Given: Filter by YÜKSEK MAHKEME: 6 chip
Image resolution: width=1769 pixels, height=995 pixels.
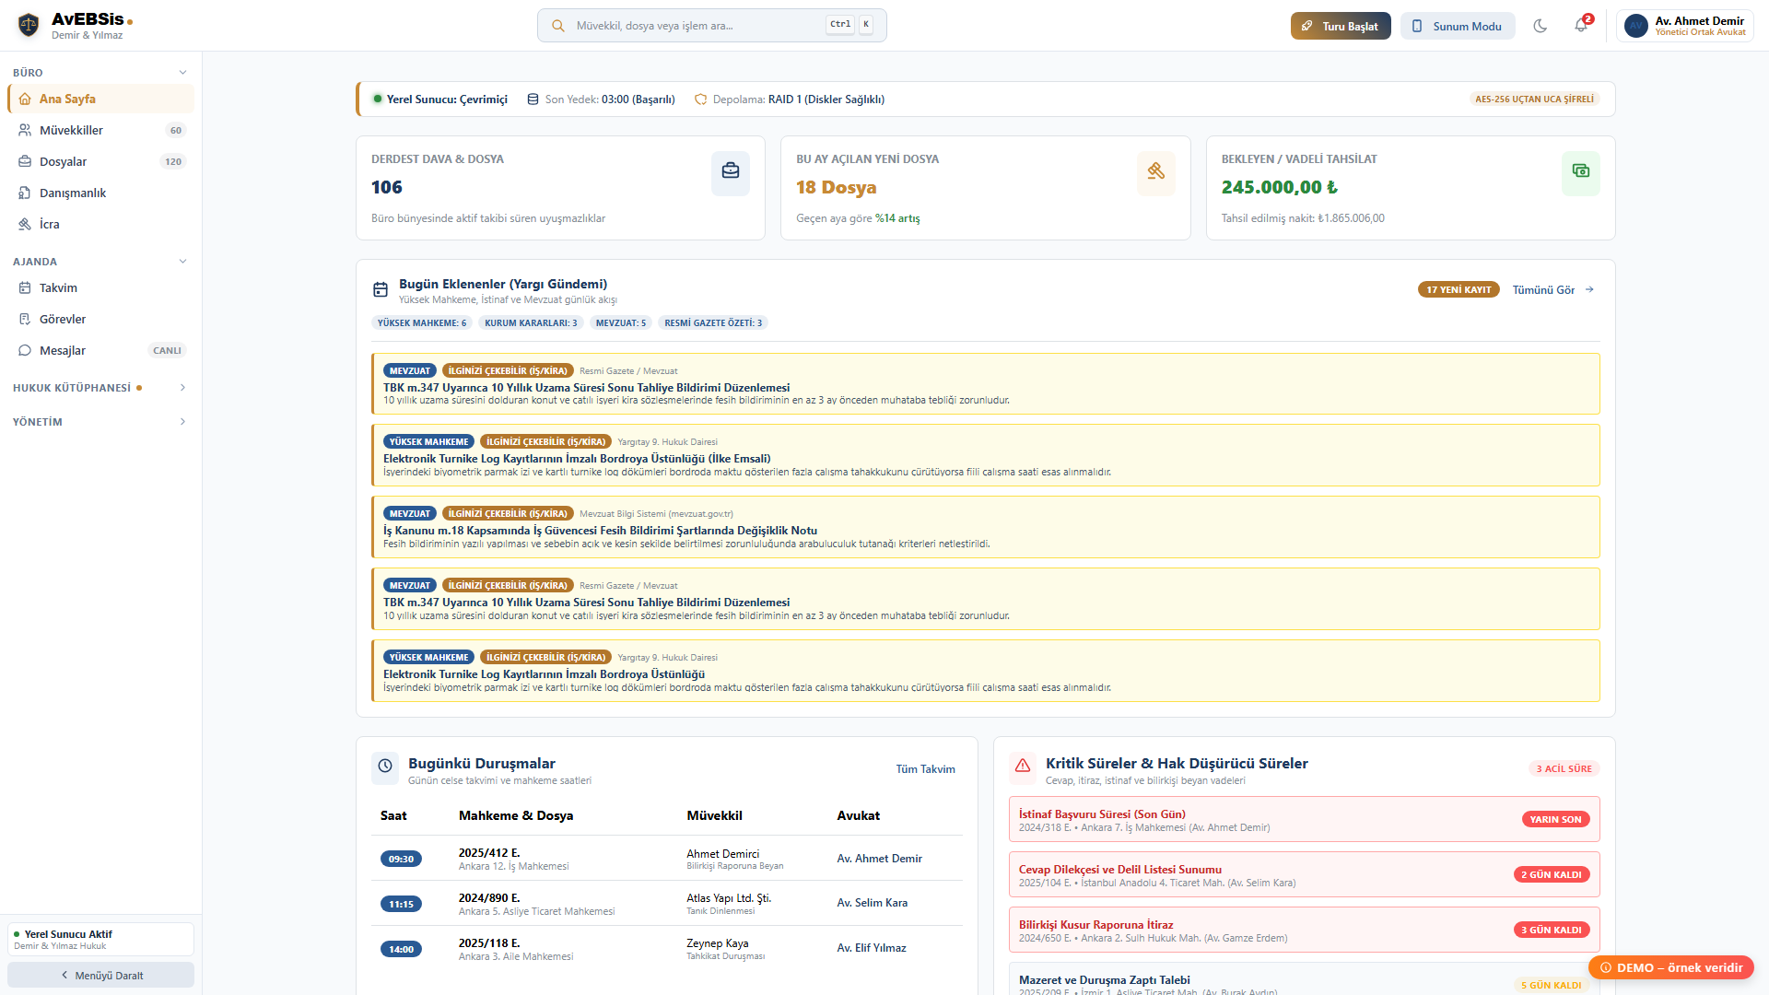Looking at the screenshot, I should [x=422, y=322].
